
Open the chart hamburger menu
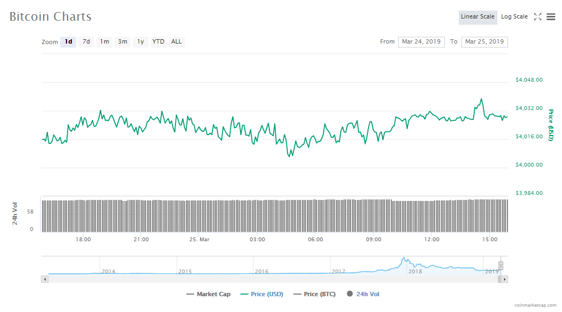551,17
